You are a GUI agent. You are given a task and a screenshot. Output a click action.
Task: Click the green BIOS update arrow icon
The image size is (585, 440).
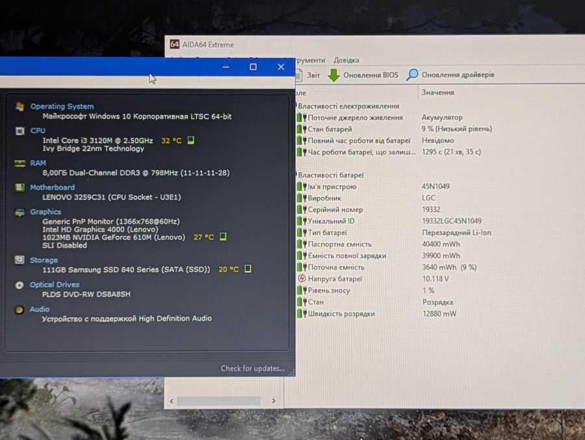[x=333, y=75]
